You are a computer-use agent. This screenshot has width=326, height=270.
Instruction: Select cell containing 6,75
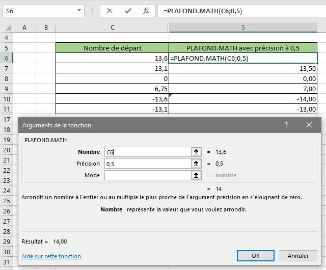coord(112,89)
